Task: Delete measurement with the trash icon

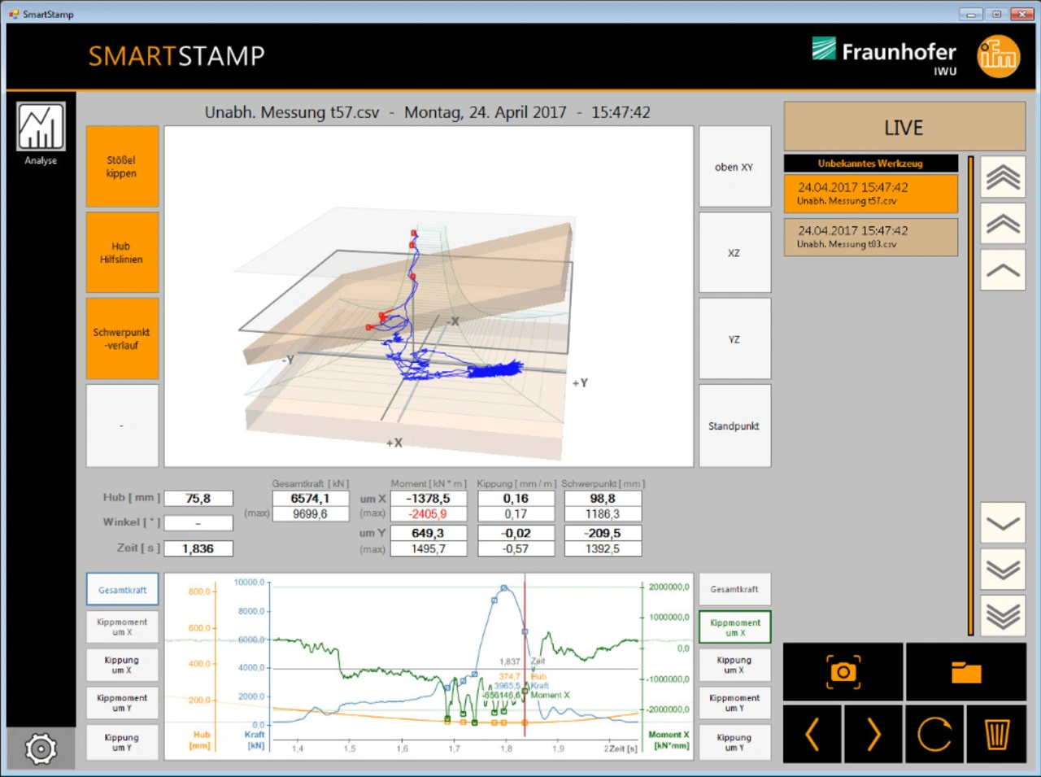Action: click(x=996, y=735)
